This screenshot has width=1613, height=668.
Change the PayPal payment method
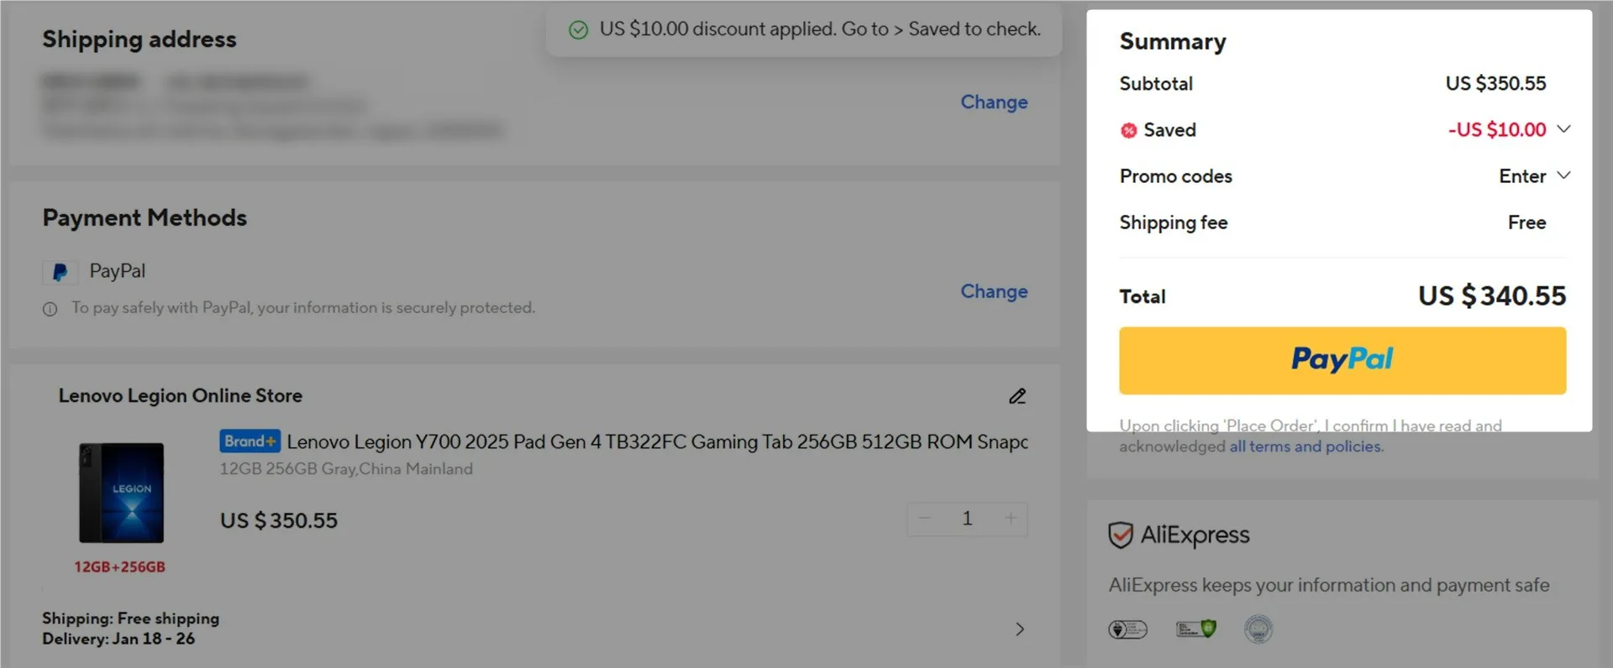(994, 291)
